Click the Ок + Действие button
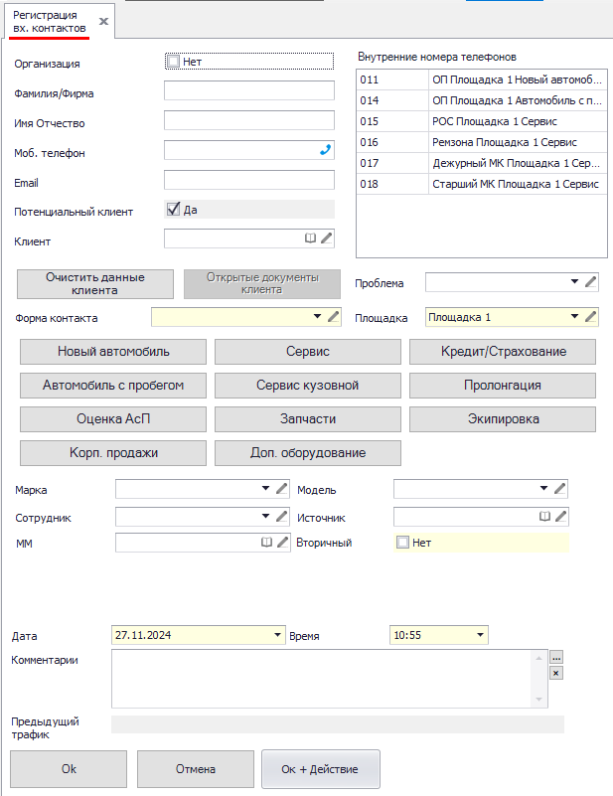The height and width of the screenshot is (796, 613). click(321, 769)
